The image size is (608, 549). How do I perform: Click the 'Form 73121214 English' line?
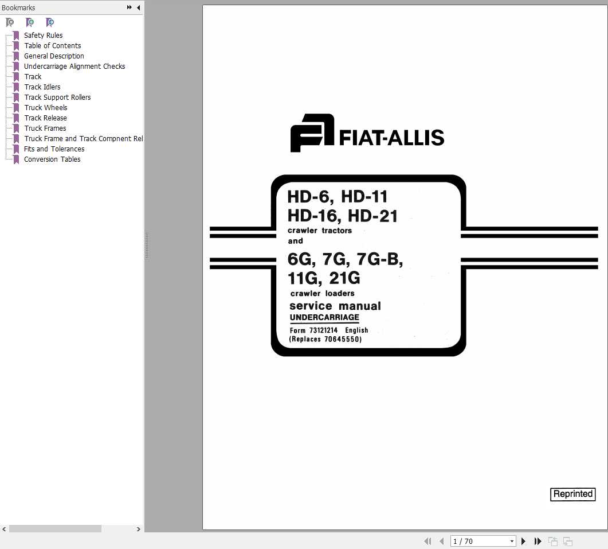point(329,330)
